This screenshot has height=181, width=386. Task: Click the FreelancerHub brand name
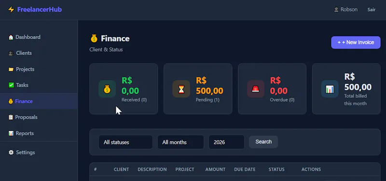pos(40,10)
